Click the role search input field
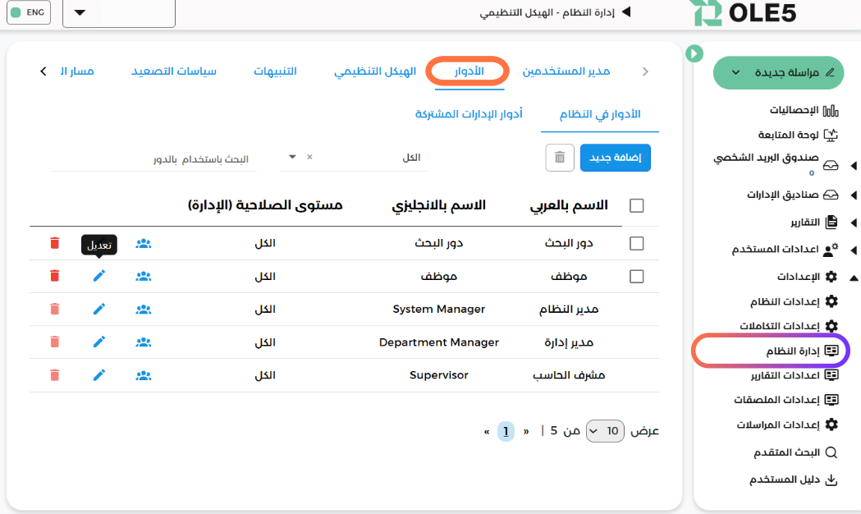This screenshot has width=861, height=514. coord(153,159)
